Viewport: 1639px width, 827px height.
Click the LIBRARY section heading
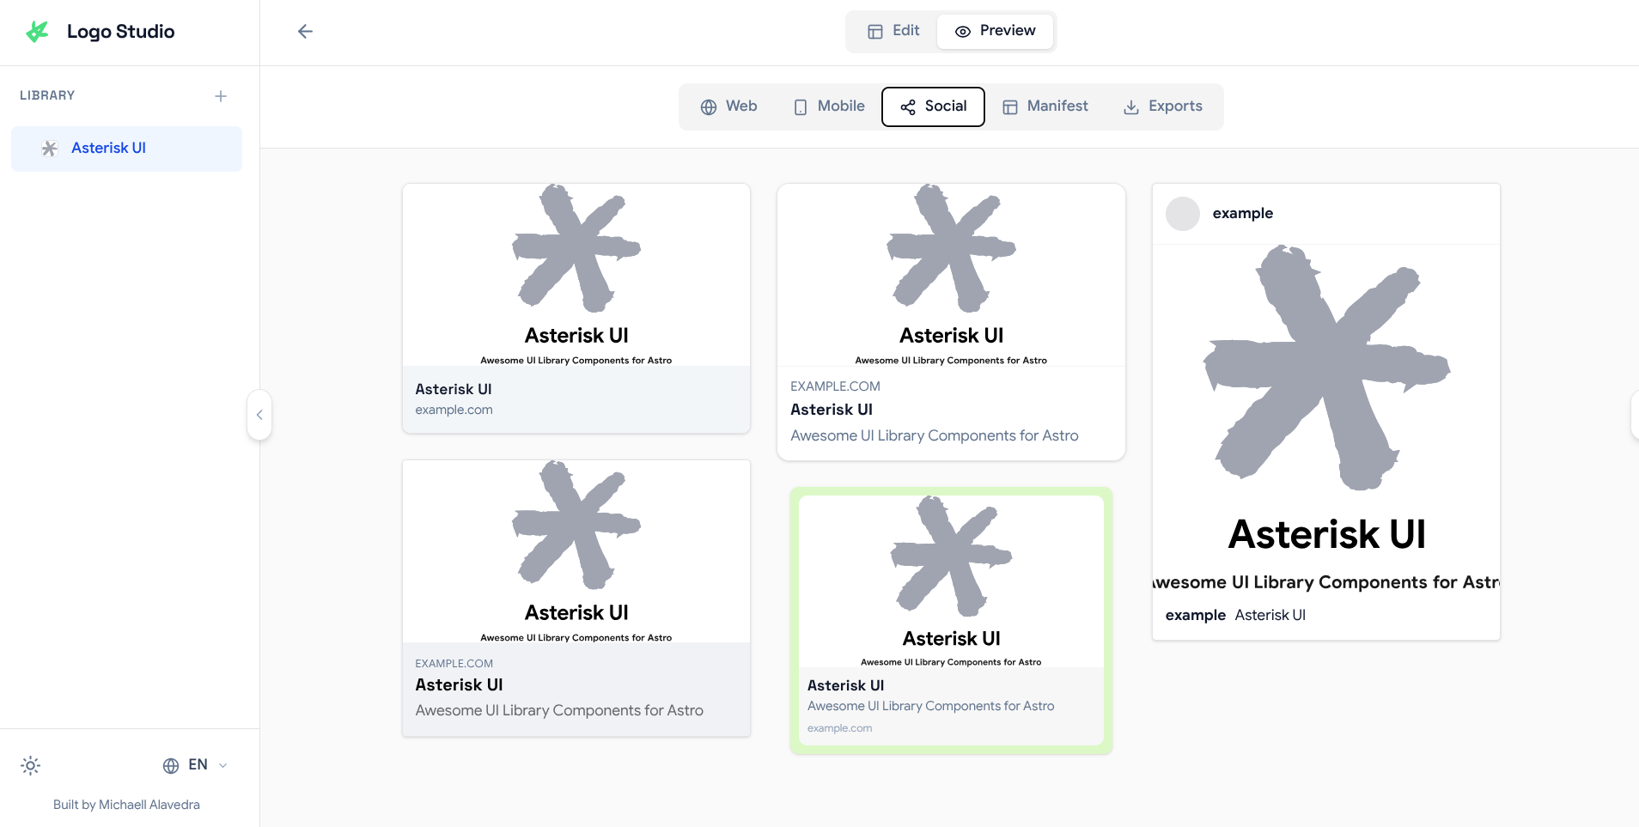(47, 95)
